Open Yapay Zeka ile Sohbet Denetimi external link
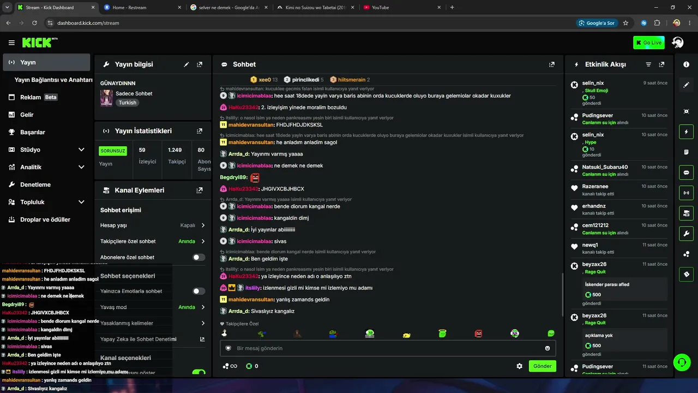Viewport: 698px width, 393px height. (x=202, y=339)
